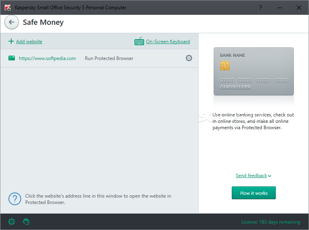Click License: 183 days remaining
The width and height of the screenshot is (309, 230).
tap(271, 222)
